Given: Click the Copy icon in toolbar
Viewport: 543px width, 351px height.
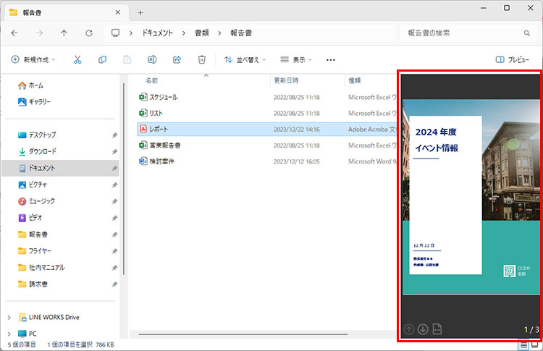Looking at the screenshot, I should pyautogui.click(x=102, y=59).
